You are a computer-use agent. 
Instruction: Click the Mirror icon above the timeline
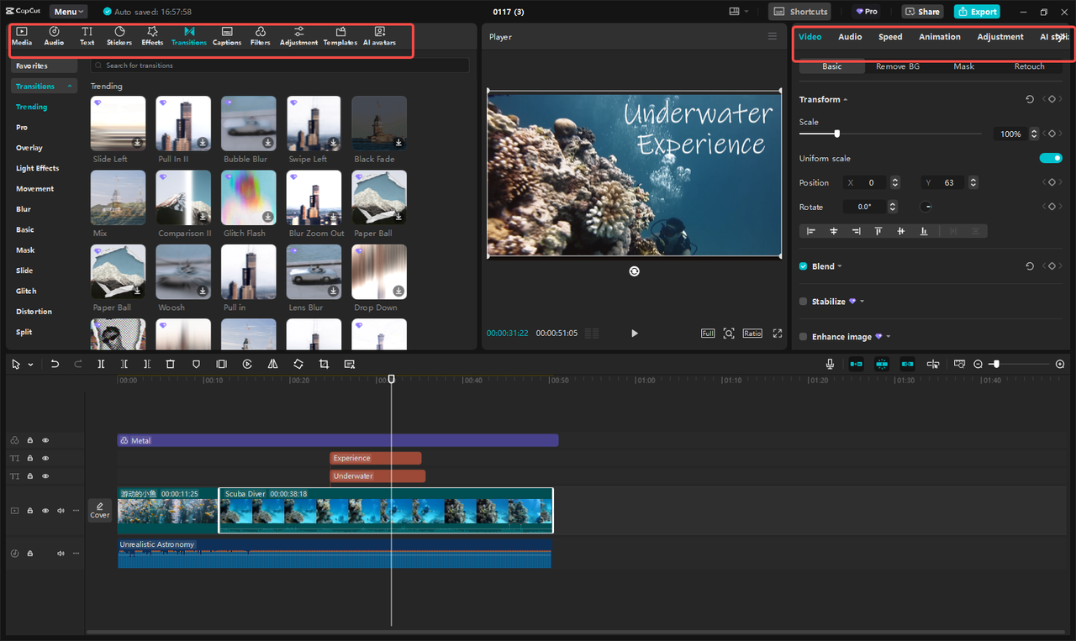(x=272, y=364)
